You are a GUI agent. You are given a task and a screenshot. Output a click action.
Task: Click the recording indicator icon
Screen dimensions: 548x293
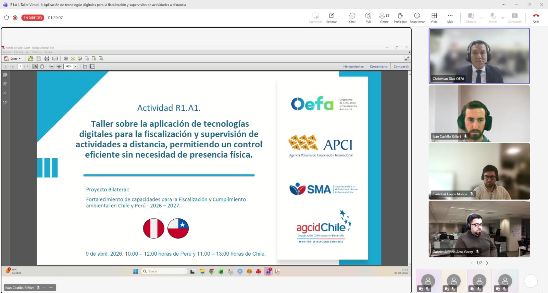click(15, 18)
